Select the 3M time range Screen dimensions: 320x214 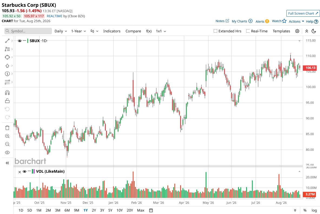58,210
